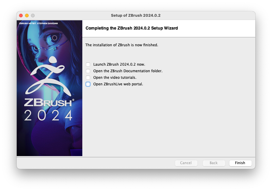Screen dimensions: 272x191
Task: Click the red close window button
Action: [x=21, y=15]
